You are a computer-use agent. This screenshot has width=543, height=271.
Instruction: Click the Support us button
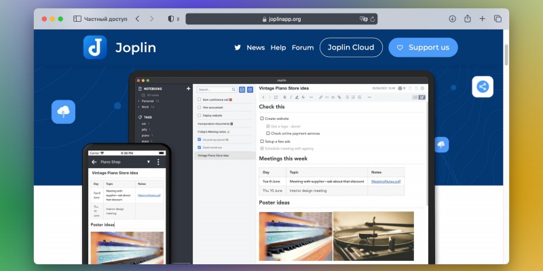pyautogui.click(x=423, y=47)
